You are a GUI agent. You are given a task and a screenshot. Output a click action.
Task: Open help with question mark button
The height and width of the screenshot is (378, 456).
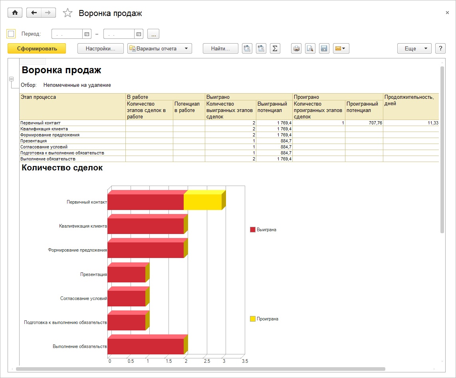[440, 48]
